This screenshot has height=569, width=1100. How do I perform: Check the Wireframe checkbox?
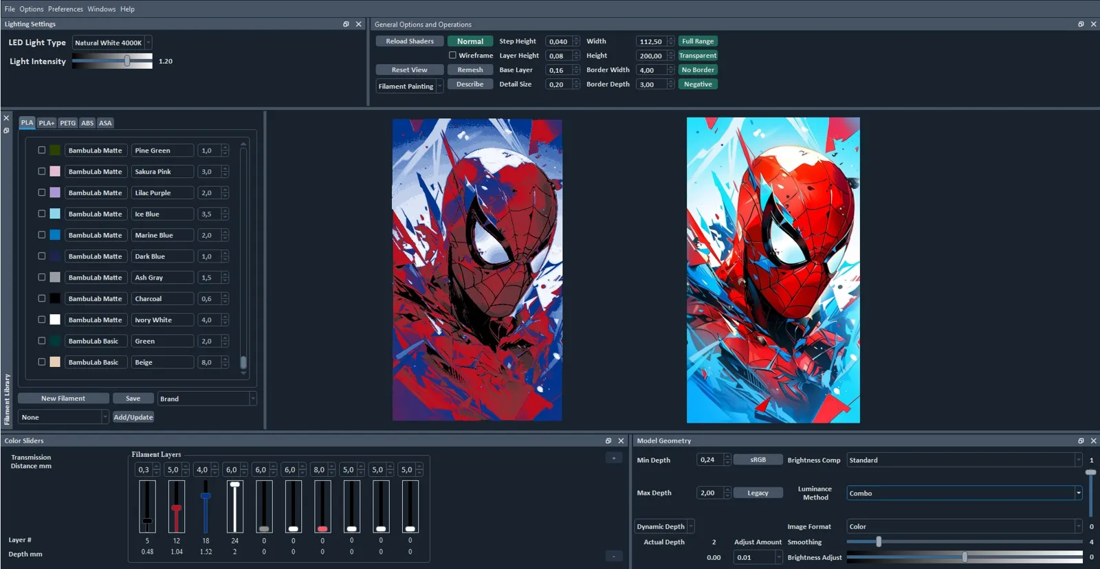click(452, 55)
